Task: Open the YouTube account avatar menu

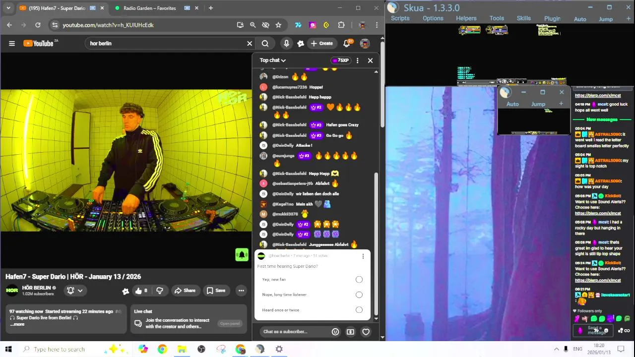Action: pyautogui.click(x=365, y=44)
